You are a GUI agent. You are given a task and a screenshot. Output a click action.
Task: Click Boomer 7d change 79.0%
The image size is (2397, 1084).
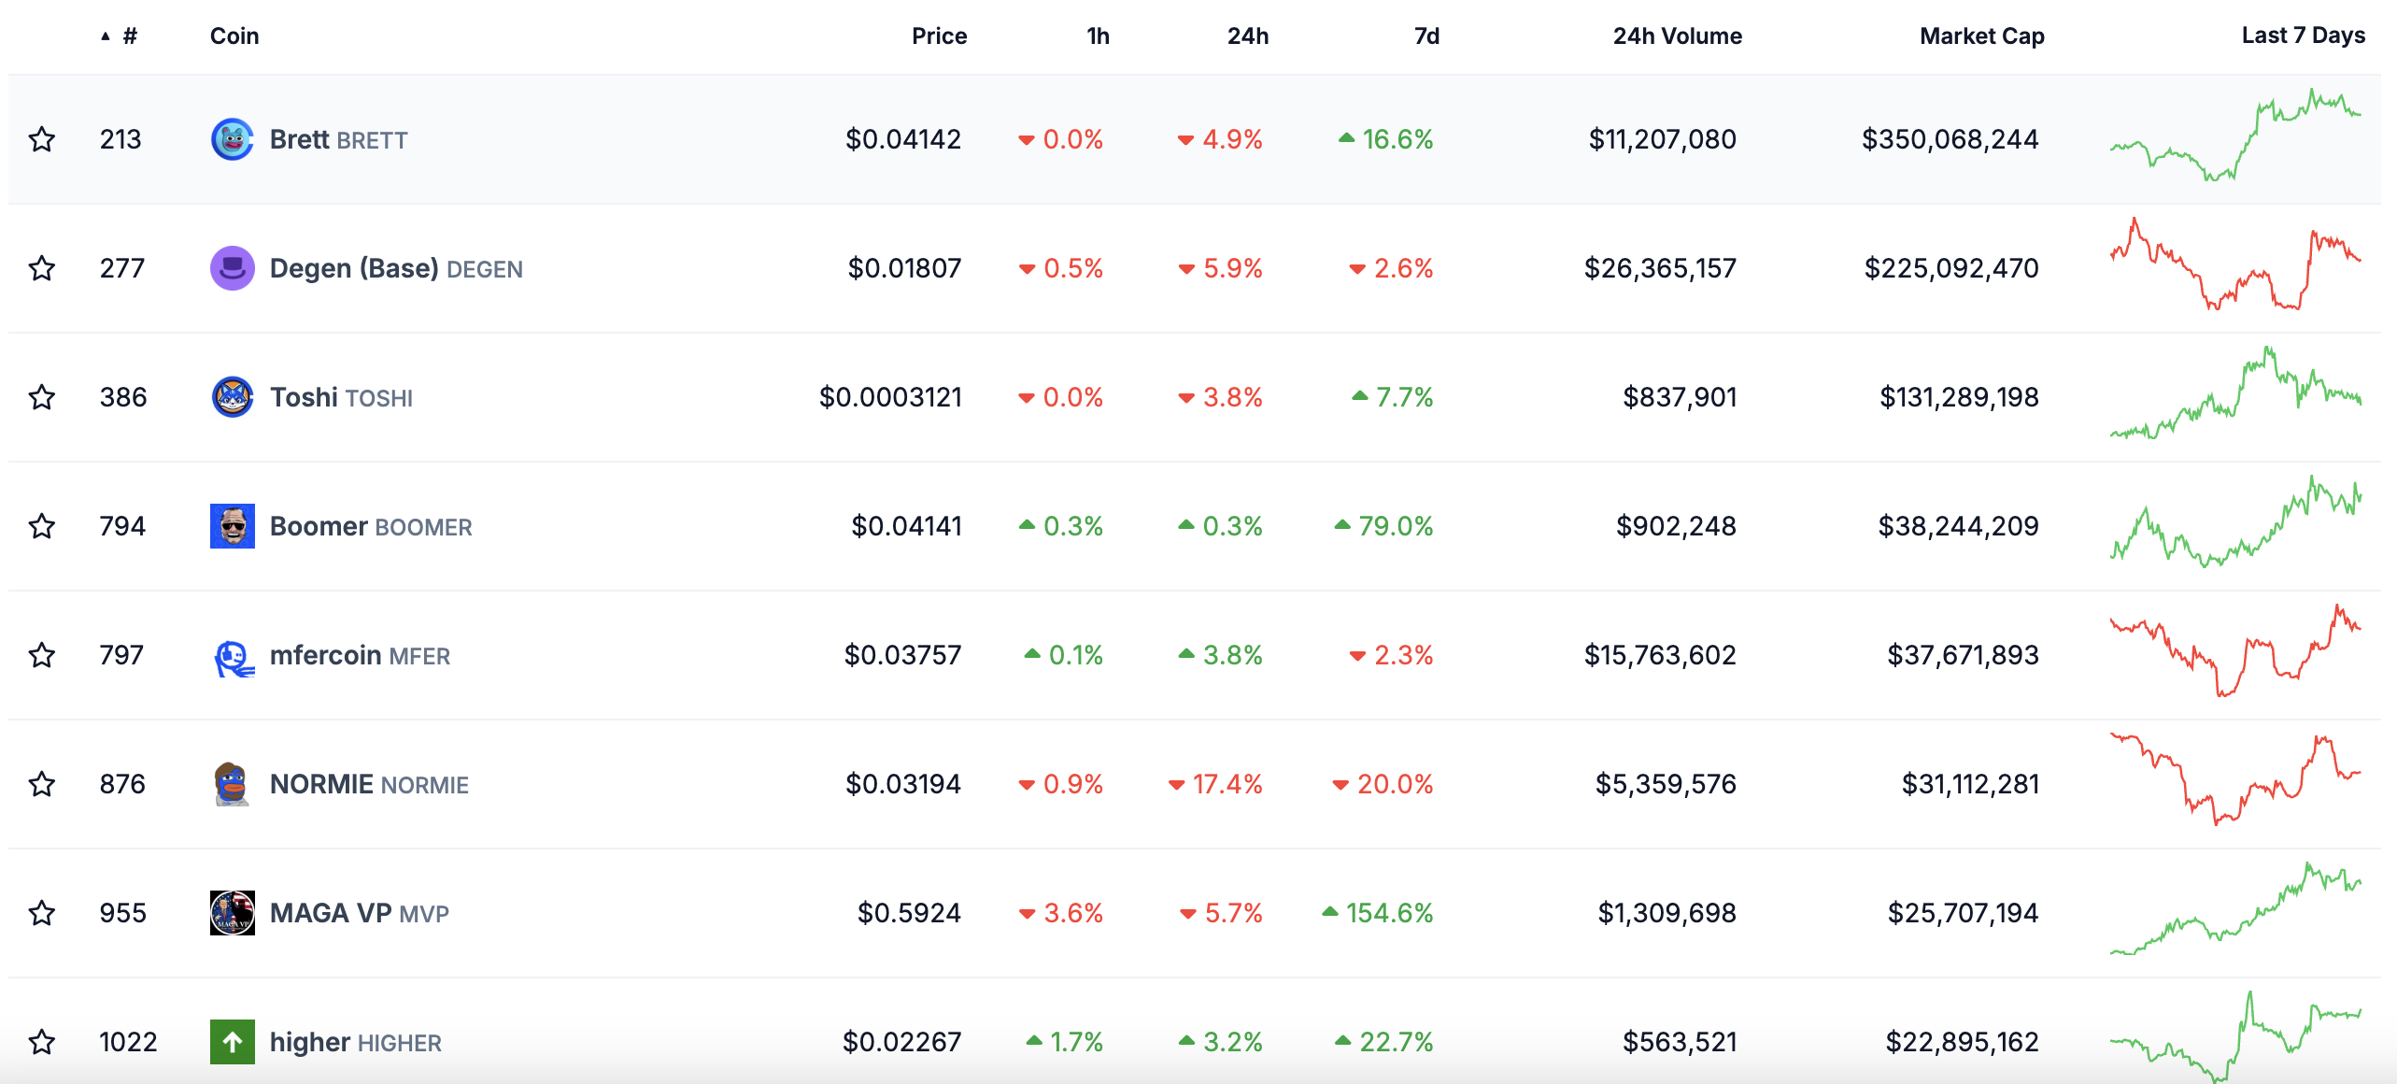pyautogui.click(x=1383, y=526)
